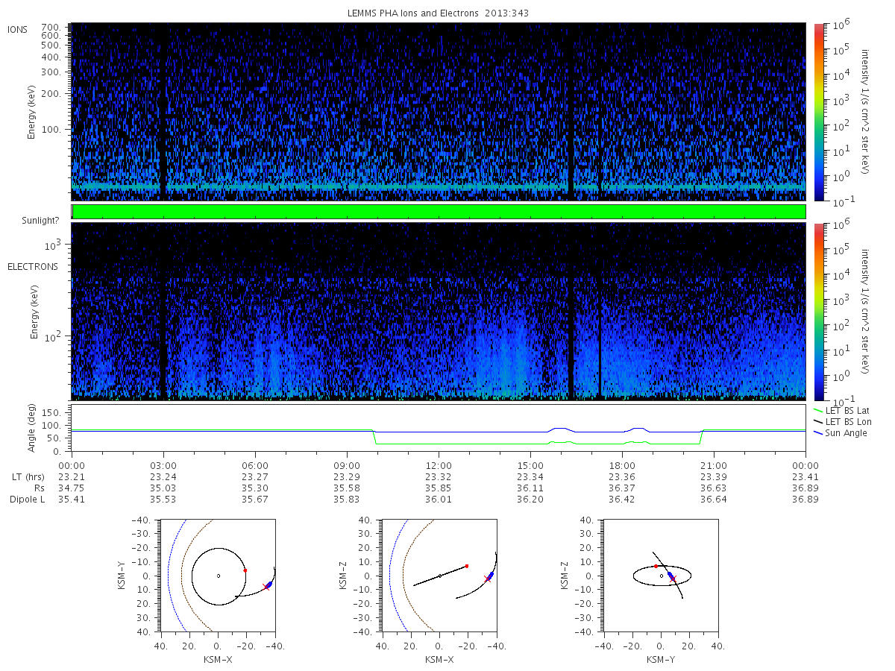Click the red dot in KSM-Y/KSM-Z plot

coord(656,566)
